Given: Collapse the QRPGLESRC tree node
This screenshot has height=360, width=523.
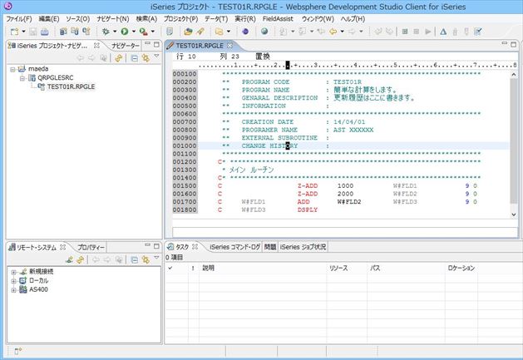Looking at the screenshot, I should 22,78.
